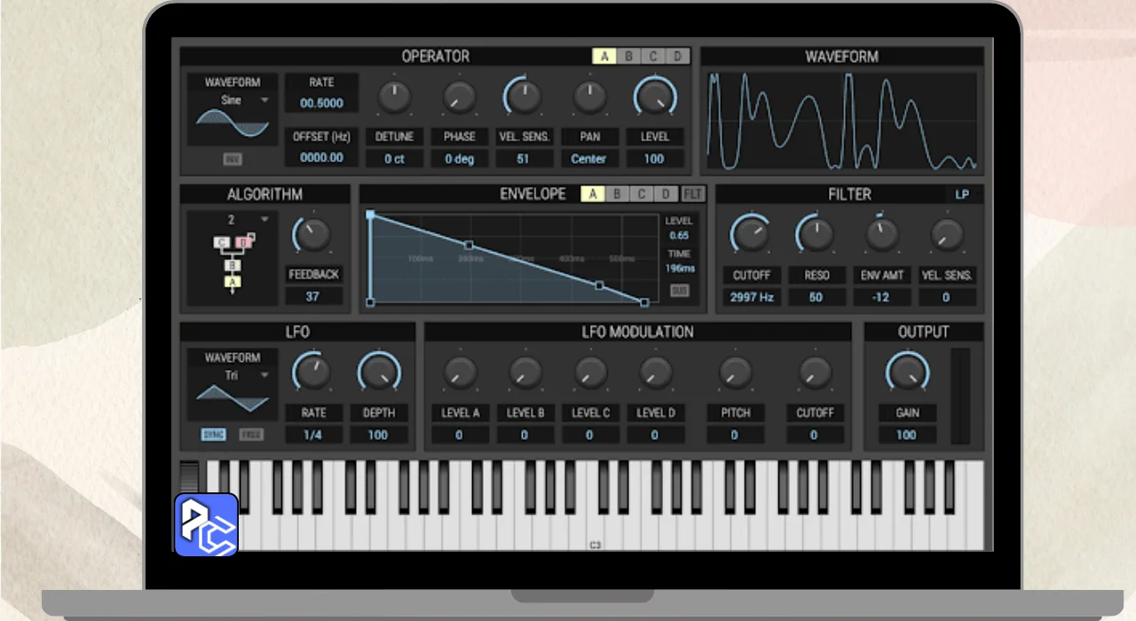This screenshot has height=621, width=1136.
Task: Click the Feedback value 37
Action: (x=312, y=296)
